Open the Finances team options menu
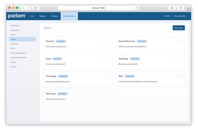 pos(107,41)
